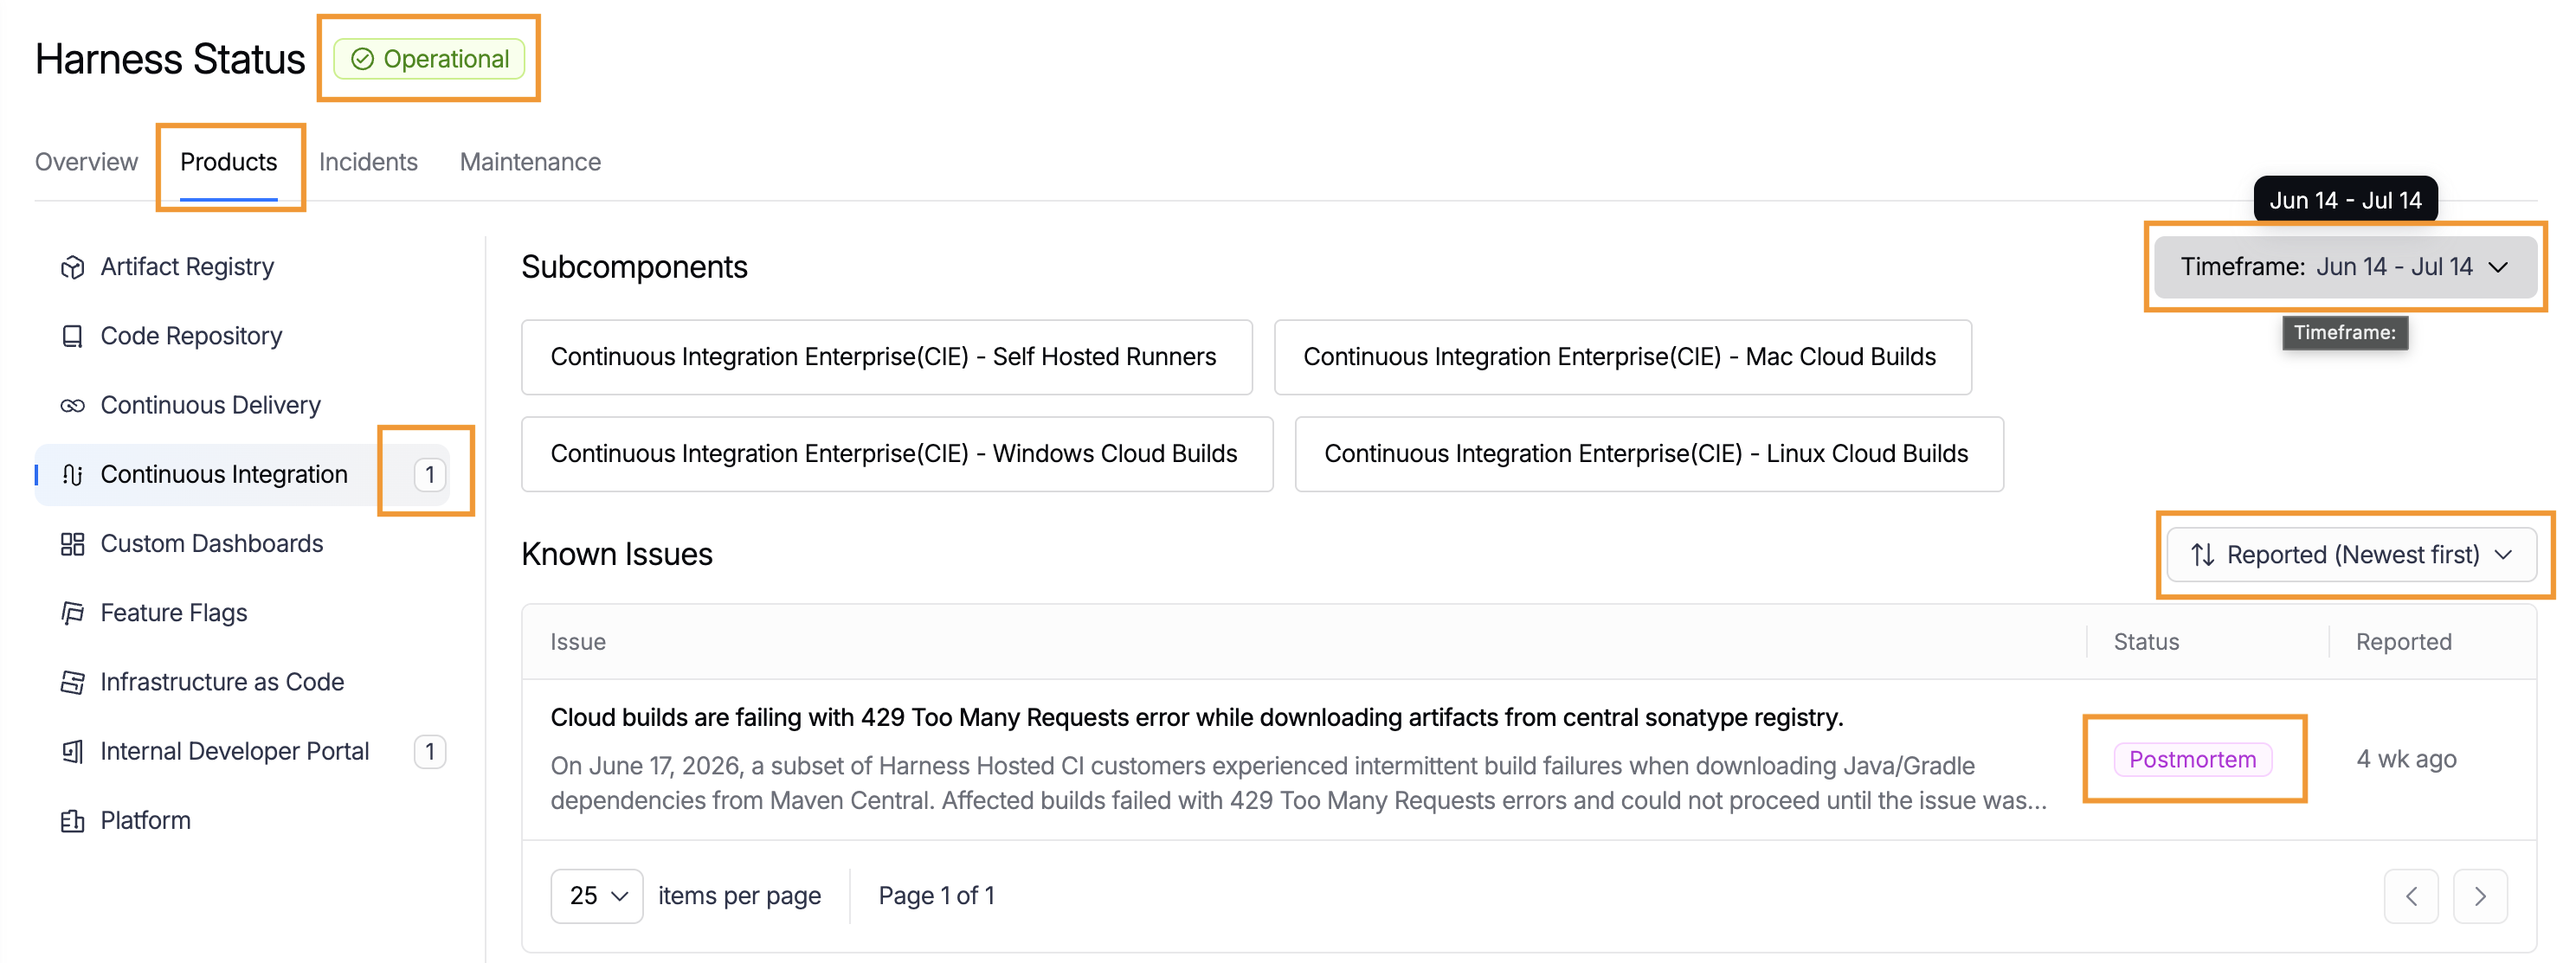The height and width of the screenshot is (963, 2576).
Task: Select the Linux Cloud Builds subcomponent
Action: [x=1648, y=454]
